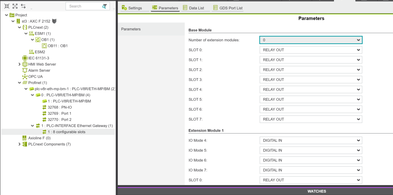Open Number of extension modules dropdown

(310, 40)
